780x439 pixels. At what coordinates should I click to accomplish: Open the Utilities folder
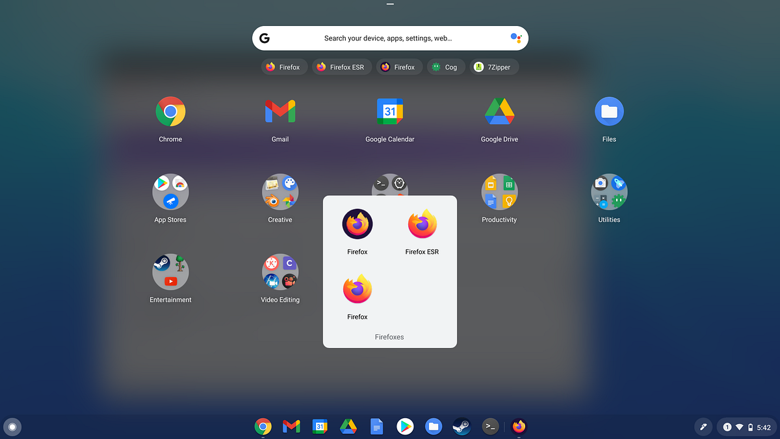(609, 192)
